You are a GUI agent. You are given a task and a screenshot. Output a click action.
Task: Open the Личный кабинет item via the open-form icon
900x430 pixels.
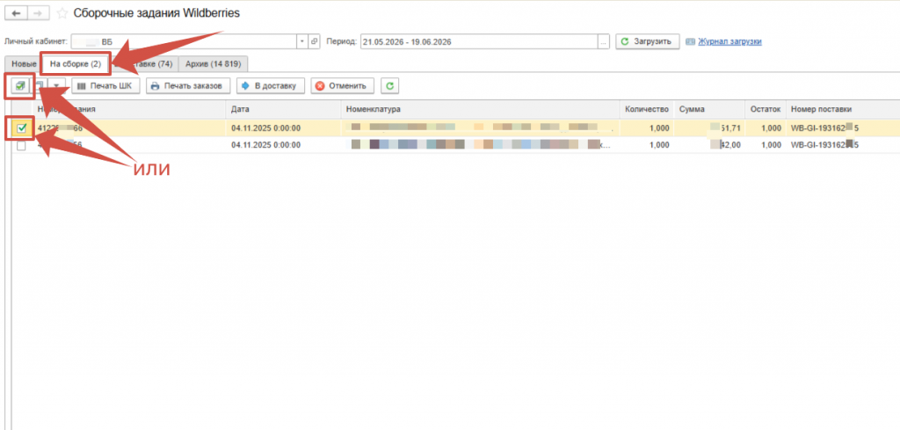[x=315, y=41]
